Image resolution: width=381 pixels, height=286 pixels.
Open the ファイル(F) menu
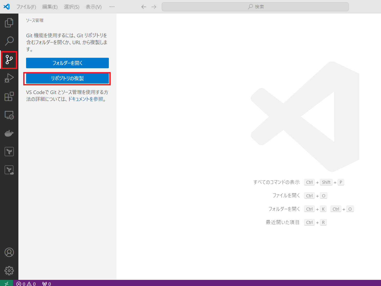(26, 7)
